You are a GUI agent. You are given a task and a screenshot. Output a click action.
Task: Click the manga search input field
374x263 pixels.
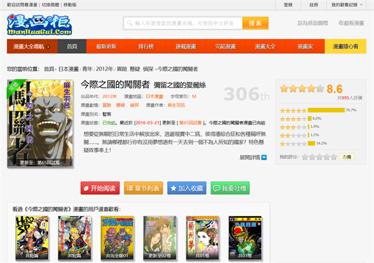click(x=186, y=23)
